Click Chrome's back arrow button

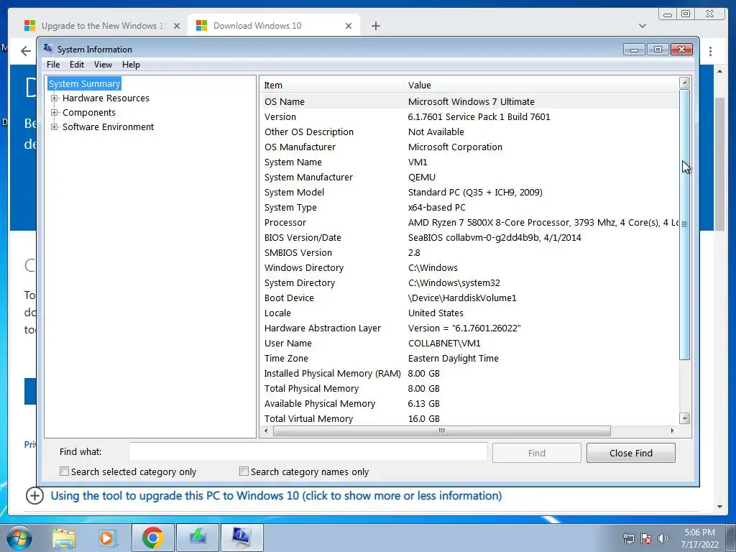pos(26,51)
